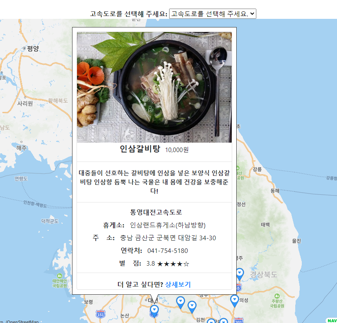This screenshot has width=337, height=323.
Task: Click the OpenStreetMap attribution text
Action: (x=22, y=321)
